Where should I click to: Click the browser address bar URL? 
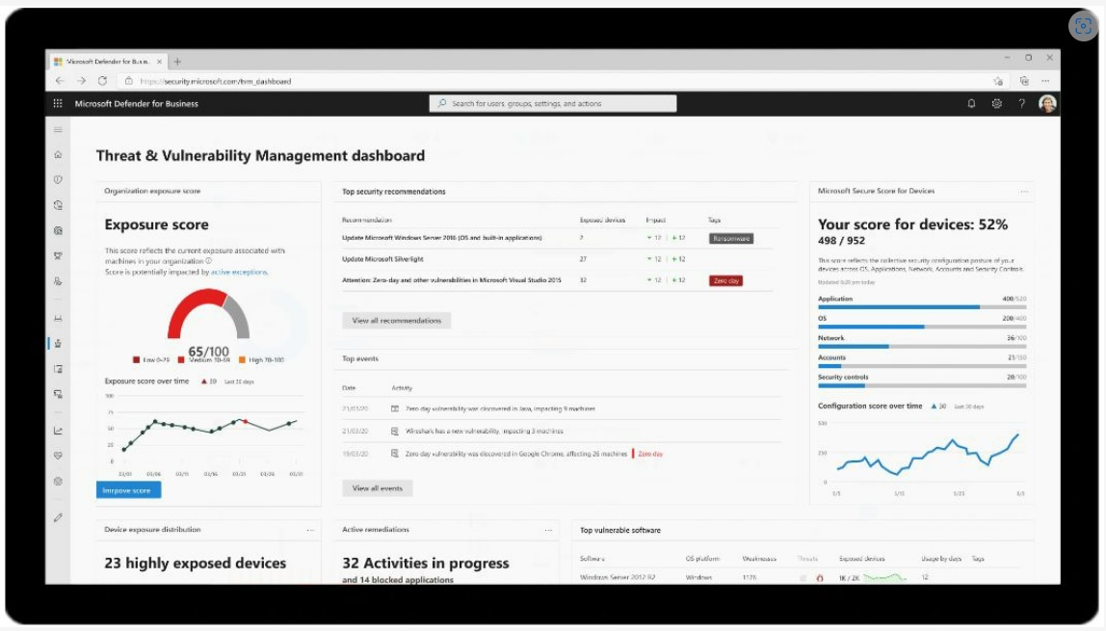[x=216, y=81]
